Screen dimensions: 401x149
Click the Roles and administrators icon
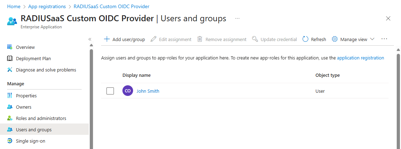click(x=10, y=118)
